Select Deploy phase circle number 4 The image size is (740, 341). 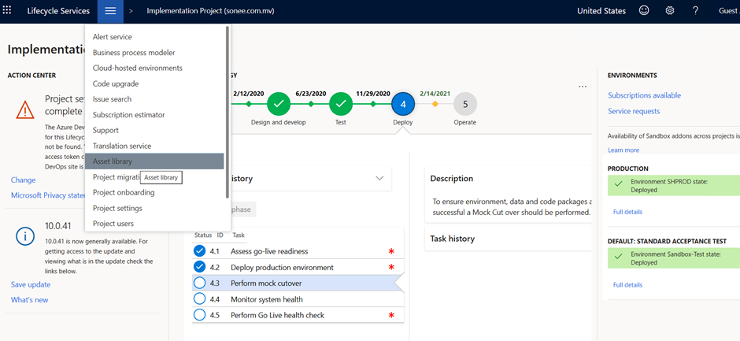click(x=403, y=104)
